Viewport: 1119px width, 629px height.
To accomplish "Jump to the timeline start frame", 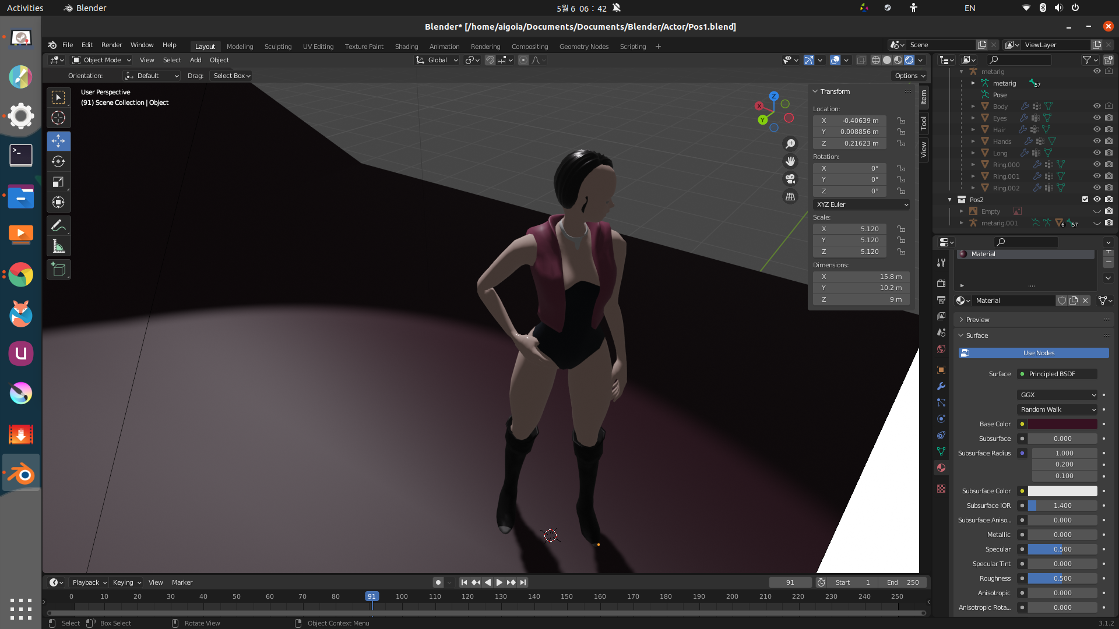I will (x=464, y=582).
